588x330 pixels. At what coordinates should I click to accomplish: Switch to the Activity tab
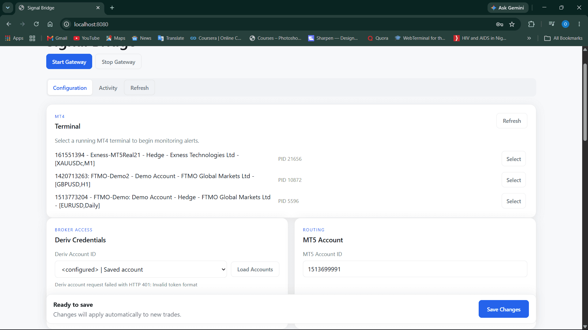[x=108, y=88]
